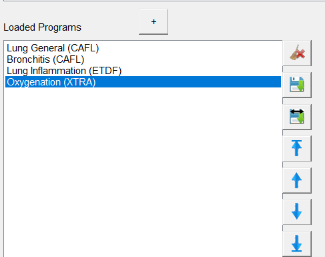Move selected program down one position
The height and width of the screenshot is (257, 325).
[x=297, y=212]
